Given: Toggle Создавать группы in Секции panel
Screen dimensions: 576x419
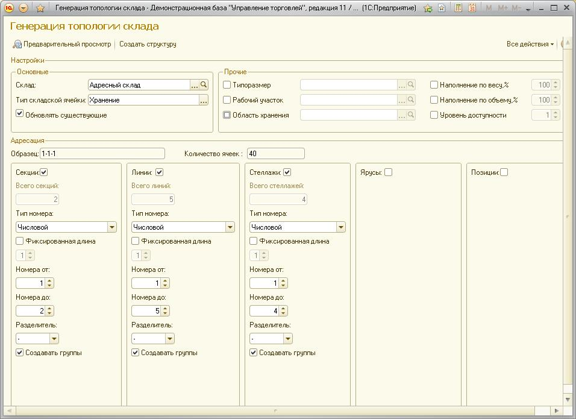Looking at the screenshot, I should (x=20, y=353).
